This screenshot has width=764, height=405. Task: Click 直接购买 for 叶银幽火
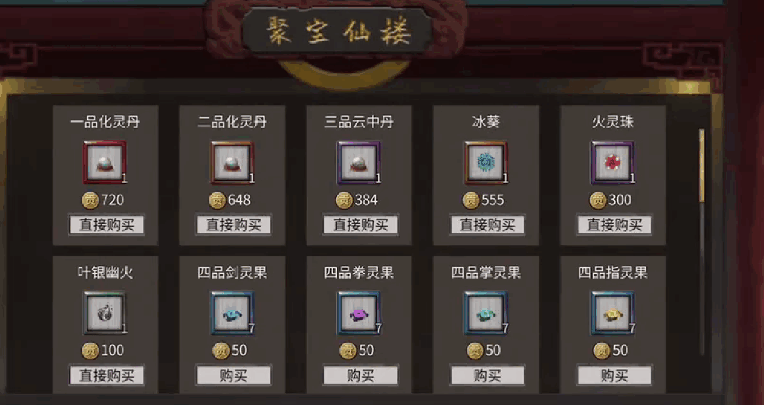point(106,376)
